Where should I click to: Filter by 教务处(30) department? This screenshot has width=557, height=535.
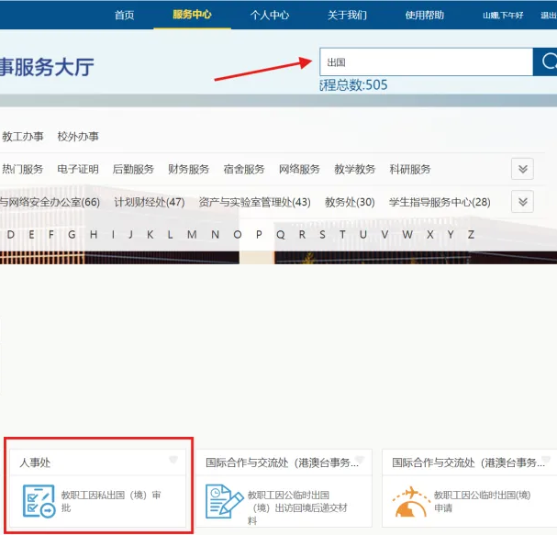[x=350, y=202]
